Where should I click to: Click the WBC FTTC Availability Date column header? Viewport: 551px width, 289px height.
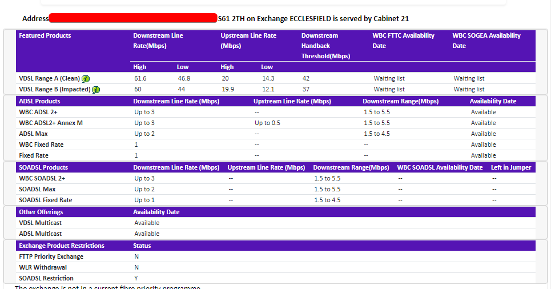tap(403, 41)
